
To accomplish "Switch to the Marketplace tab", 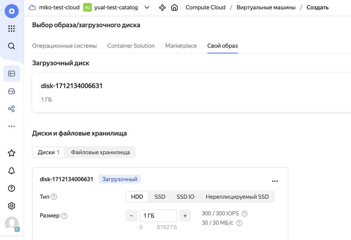I will (x=181, y=46).
